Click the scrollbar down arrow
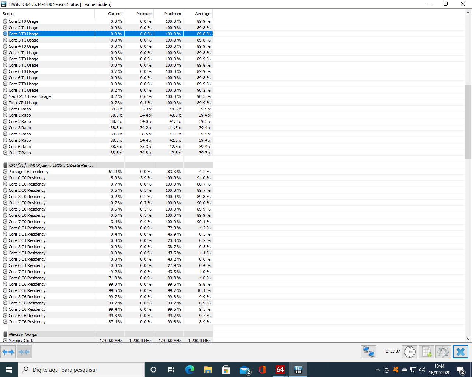 pos(468,339)
